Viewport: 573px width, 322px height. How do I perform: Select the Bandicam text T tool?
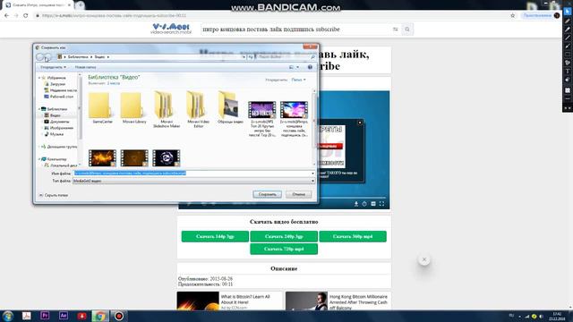(x=567, y=72)
